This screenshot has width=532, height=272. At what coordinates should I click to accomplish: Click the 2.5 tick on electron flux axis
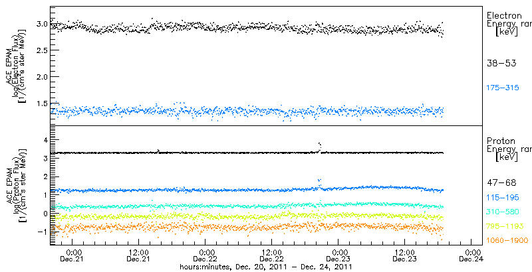click(x=41, y=50)
